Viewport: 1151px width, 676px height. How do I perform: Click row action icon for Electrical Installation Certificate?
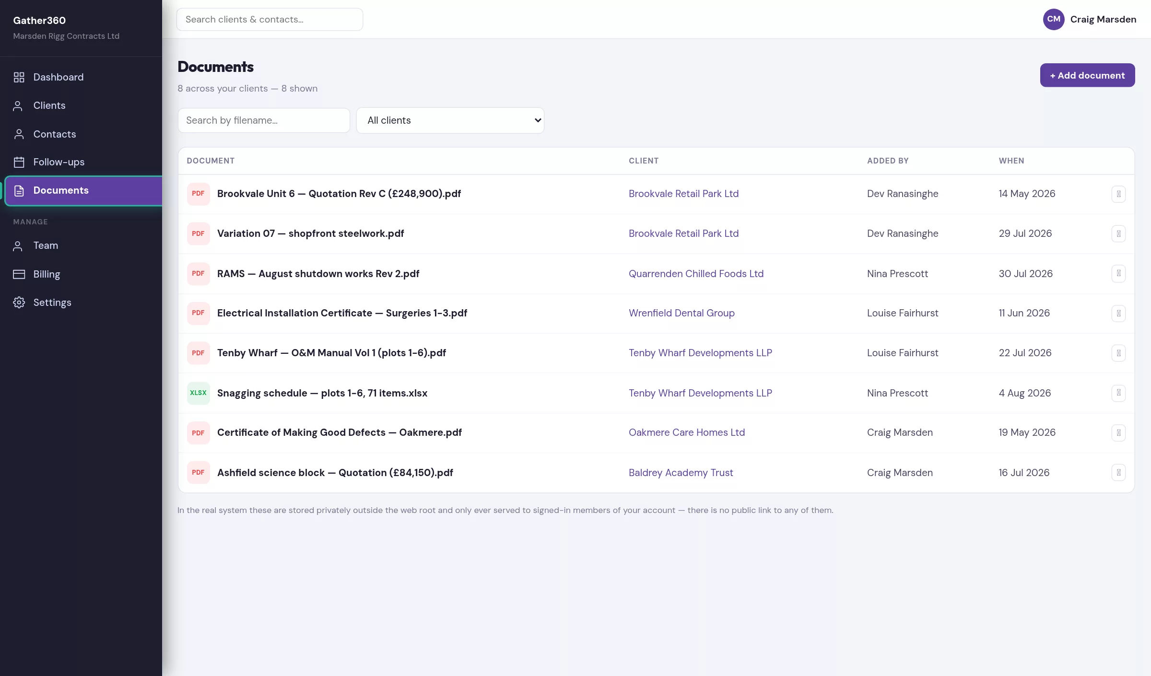pos(1118,314)
